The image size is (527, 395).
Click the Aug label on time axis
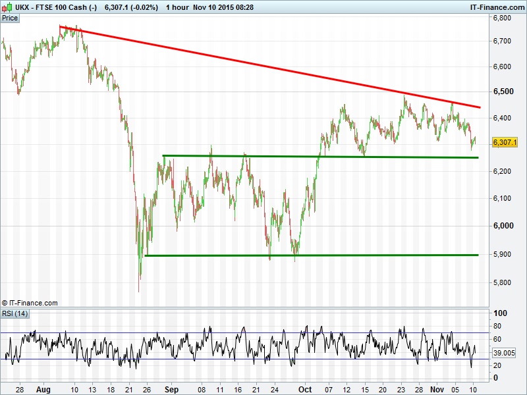[43, 389]
